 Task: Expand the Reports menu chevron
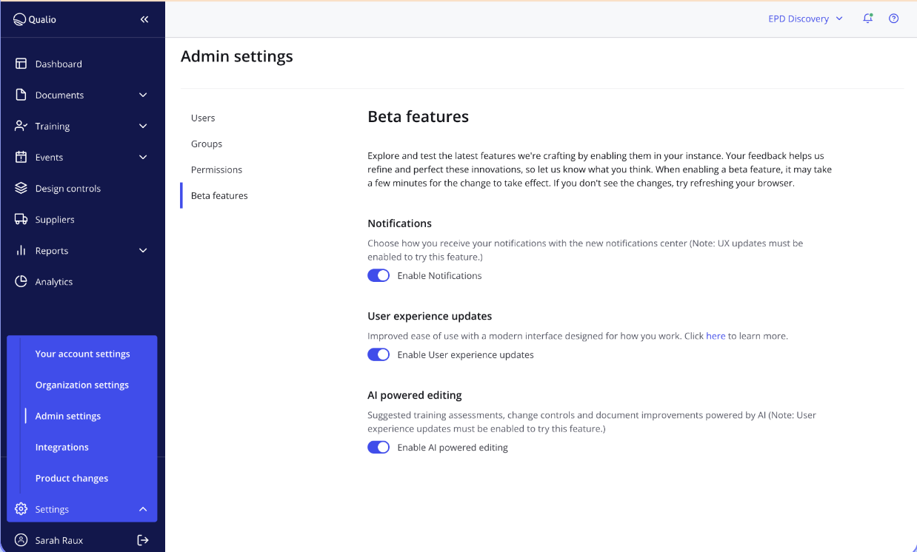pos(143,250)
